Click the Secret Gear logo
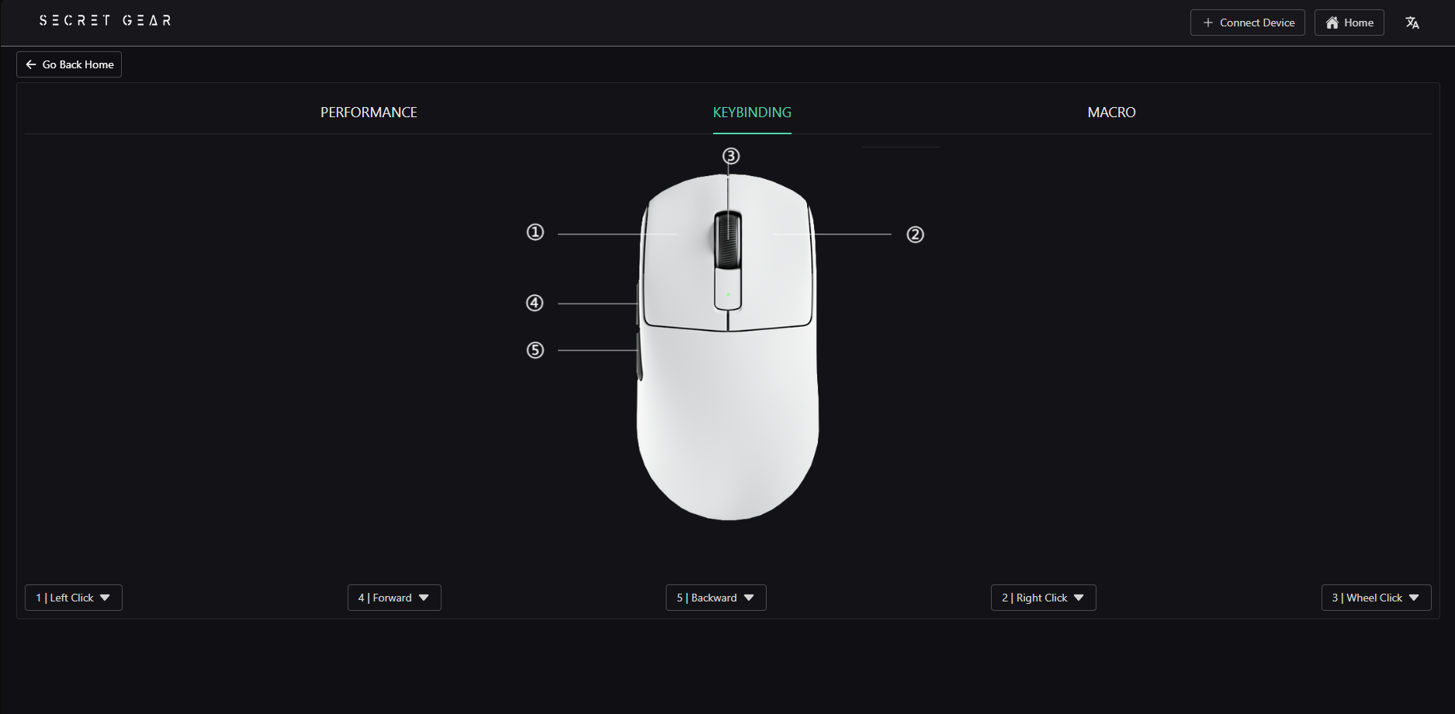1455x714 pixels. coord(106,20)
